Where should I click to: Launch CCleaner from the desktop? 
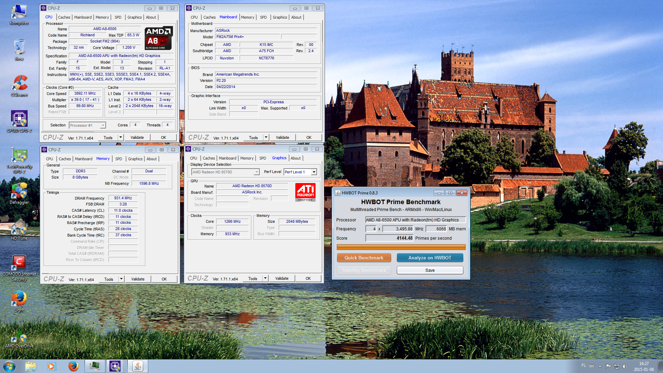pos(19,86)
